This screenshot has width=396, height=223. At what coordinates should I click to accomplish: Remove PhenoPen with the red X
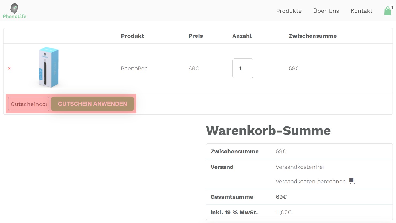click(x=9, y=69)
